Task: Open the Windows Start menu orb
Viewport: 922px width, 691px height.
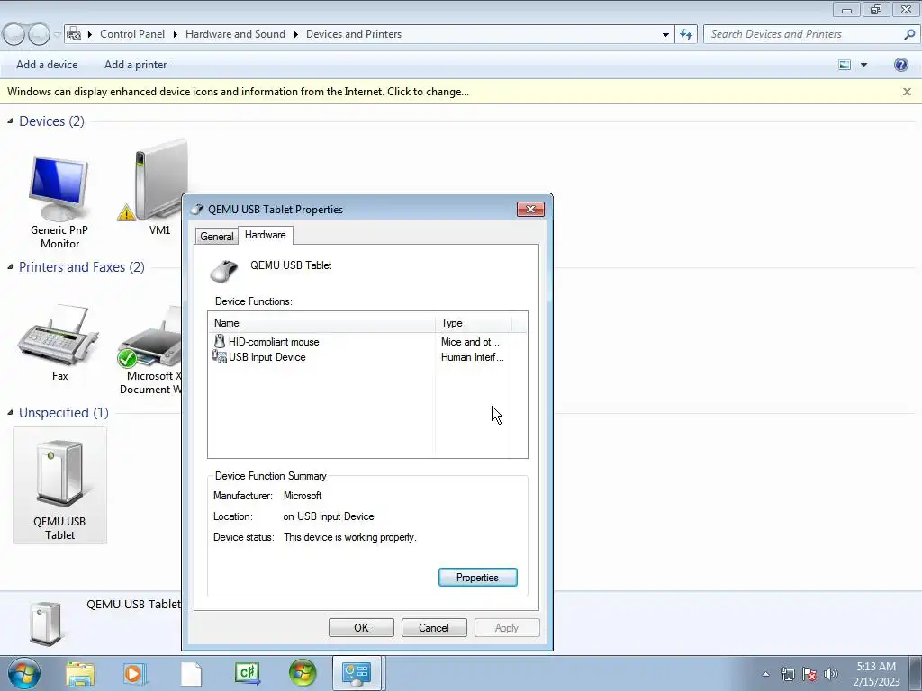Action: coord(24,673)
